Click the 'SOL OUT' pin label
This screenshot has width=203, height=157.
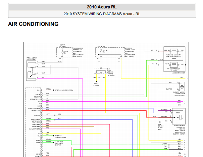[37, 97]
